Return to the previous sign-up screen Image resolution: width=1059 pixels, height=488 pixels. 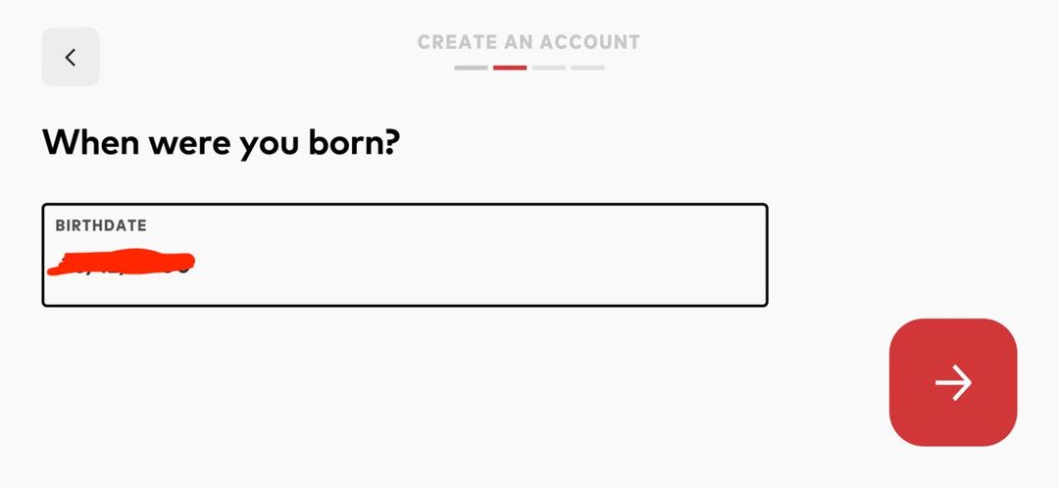pyautogui.click(x=71, y=57)
